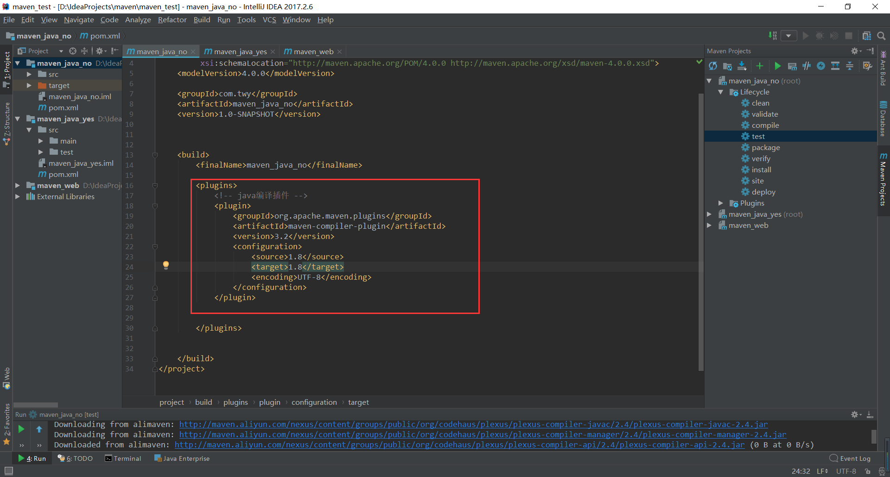890x477 pixels.
Task: Open the 6: TODO tool window
Action: tap(75, 458)
